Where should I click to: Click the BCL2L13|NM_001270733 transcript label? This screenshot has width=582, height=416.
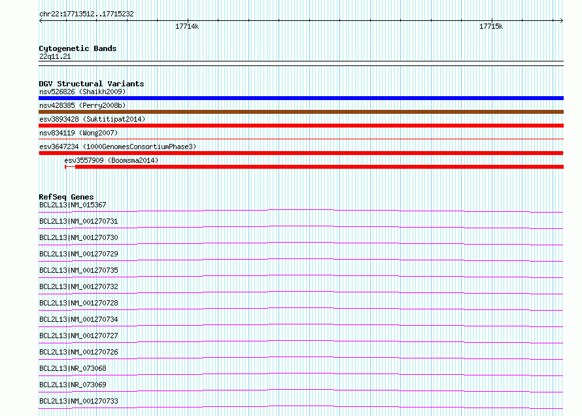point(78,401)
